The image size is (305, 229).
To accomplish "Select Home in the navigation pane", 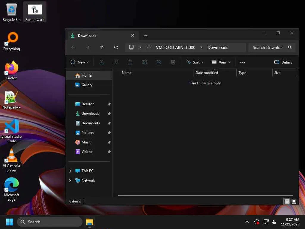I will coord(86,75).
